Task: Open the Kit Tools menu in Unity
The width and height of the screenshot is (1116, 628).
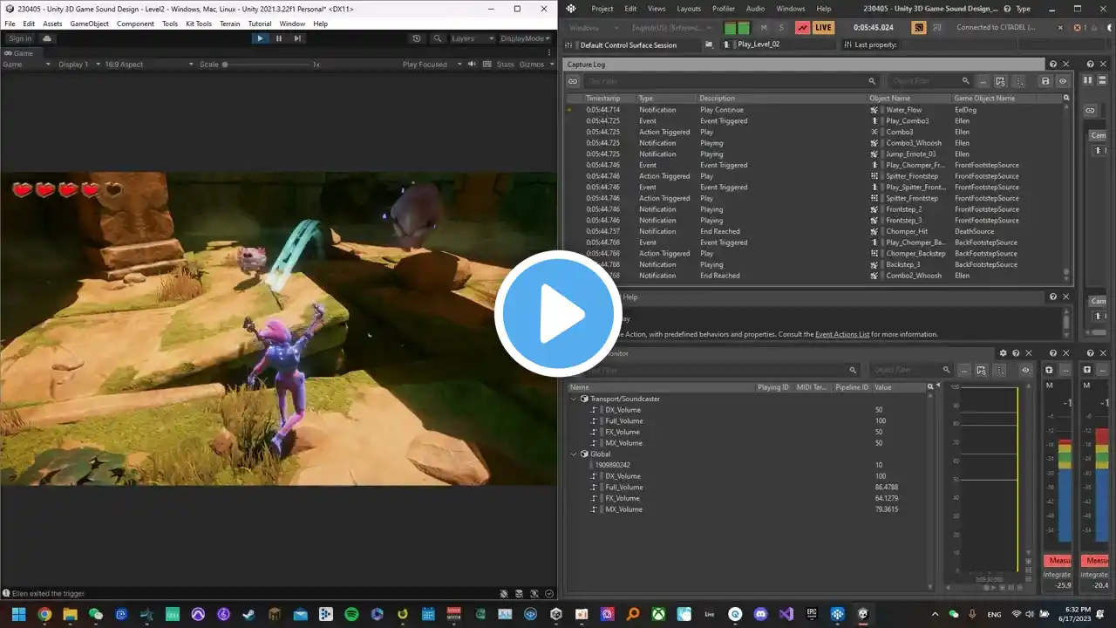Action: click(x=199, y=24)
